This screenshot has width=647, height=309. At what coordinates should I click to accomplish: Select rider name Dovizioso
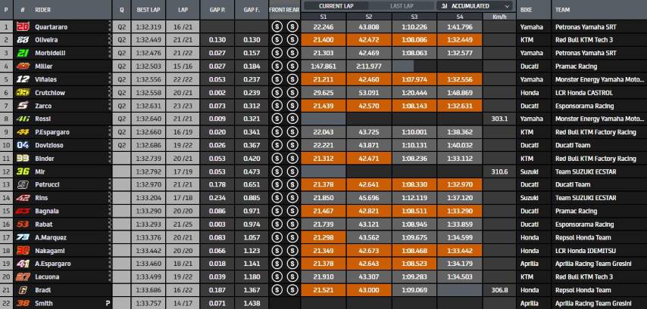(49, 145)
